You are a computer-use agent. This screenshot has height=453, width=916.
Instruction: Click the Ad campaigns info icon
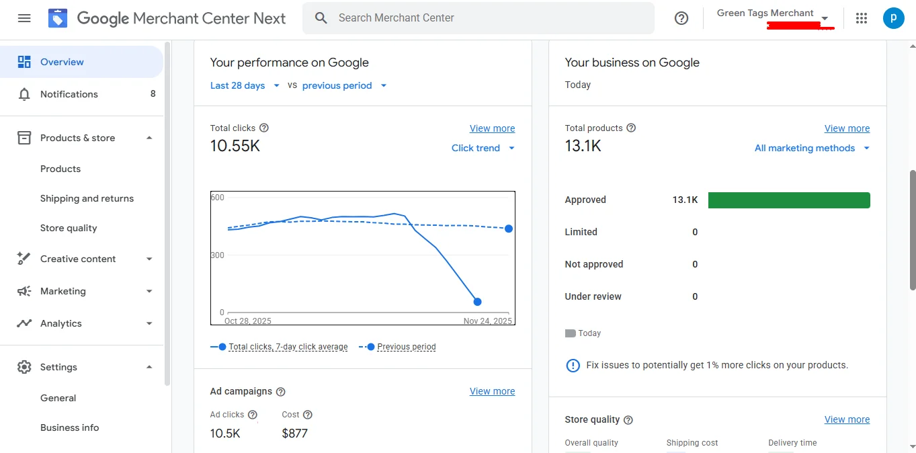pos(281,391)
